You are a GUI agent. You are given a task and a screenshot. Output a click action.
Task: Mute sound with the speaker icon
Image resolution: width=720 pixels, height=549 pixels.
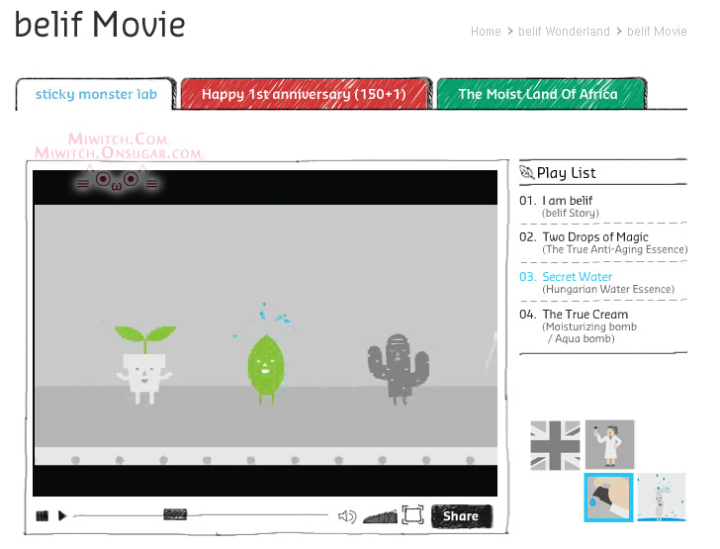click(347, 516)
